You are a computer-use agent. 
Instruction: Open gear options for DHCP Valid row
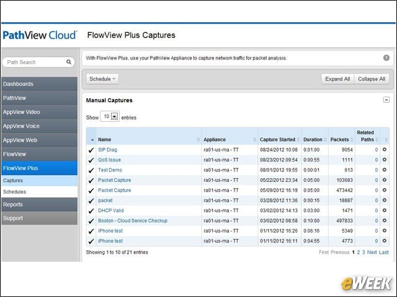click(x=385, y=210)
